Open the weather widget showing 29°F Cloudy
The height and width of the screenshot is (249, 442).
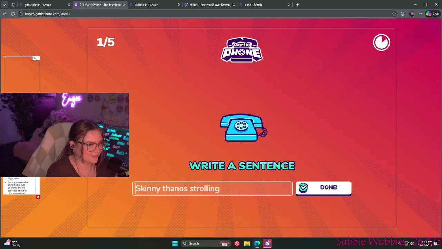click(x=12, y=243)
